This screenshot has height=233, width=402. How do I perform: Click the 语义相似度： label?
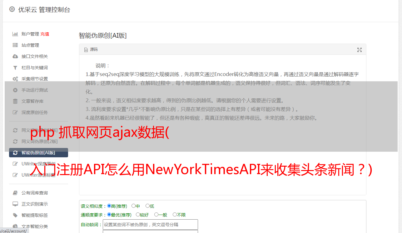click(x=94, y=206)
